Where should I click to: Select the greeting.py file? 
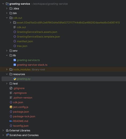24,79
